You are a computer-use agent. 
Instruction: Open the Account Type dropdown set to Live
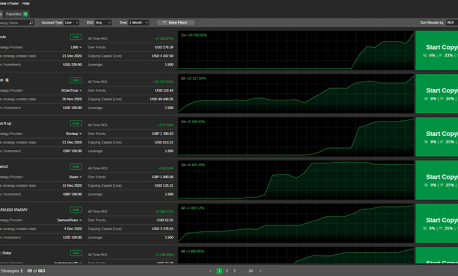72,22
